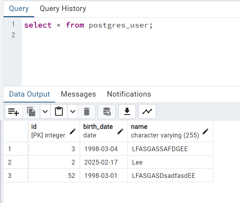Viewport: 240px width, 203px height.
Task: Click the Copy icon in toolbar
Action: tap(31, 112)
